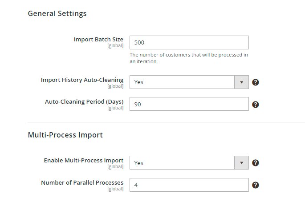Viewport: 305px width, 206px height.
Task: Show help tooltip for Enable Multi-Process Import
Action: [256, 163]
